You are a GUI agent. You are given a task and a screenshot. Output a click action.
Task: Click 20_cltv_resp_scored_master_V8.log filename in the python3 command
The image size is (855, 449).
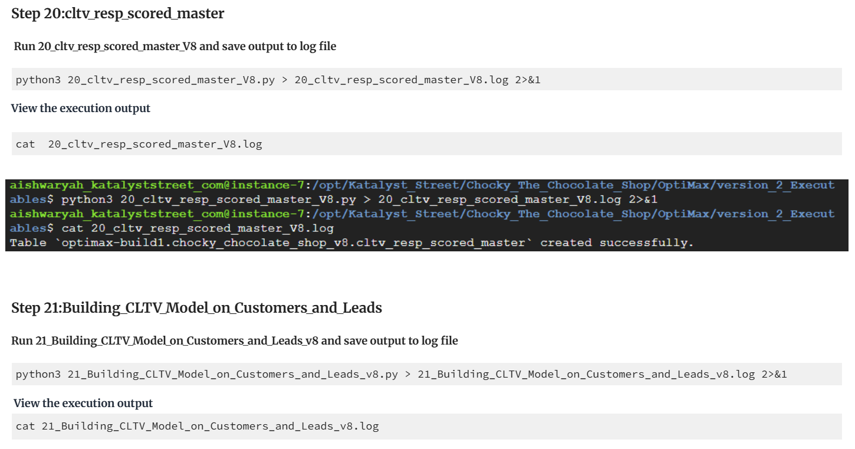(401, 80)
